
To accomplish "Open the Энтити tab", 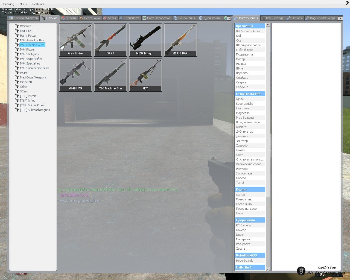I will click(69, 18).
